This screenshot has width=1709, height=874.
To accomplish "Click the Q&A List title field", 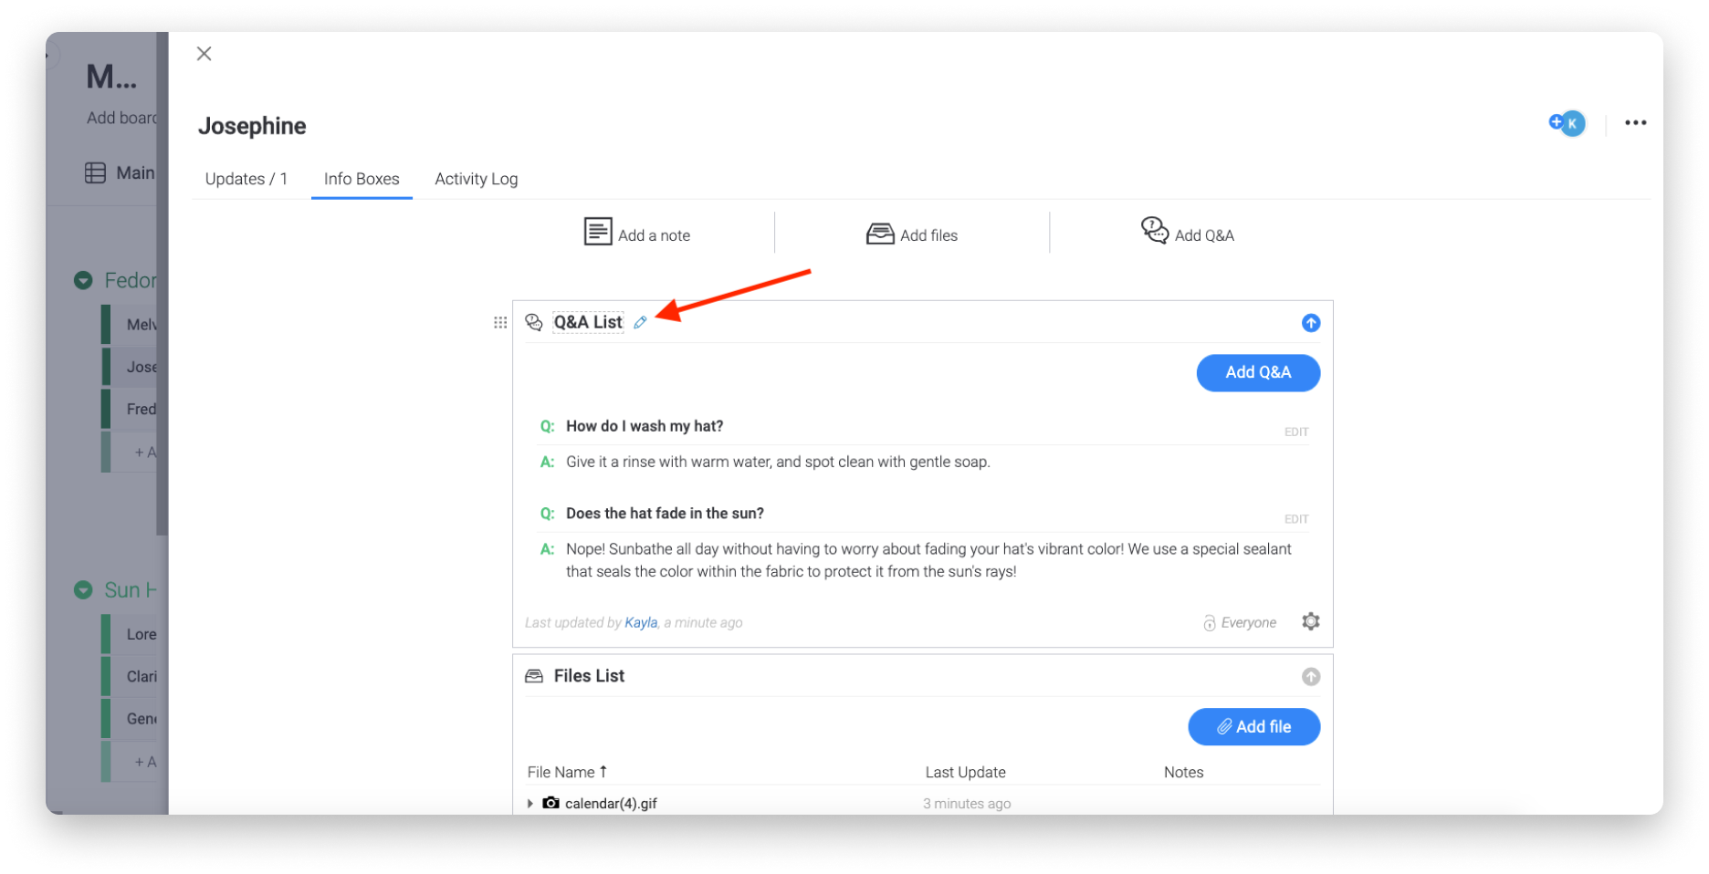I will point(588,322).
